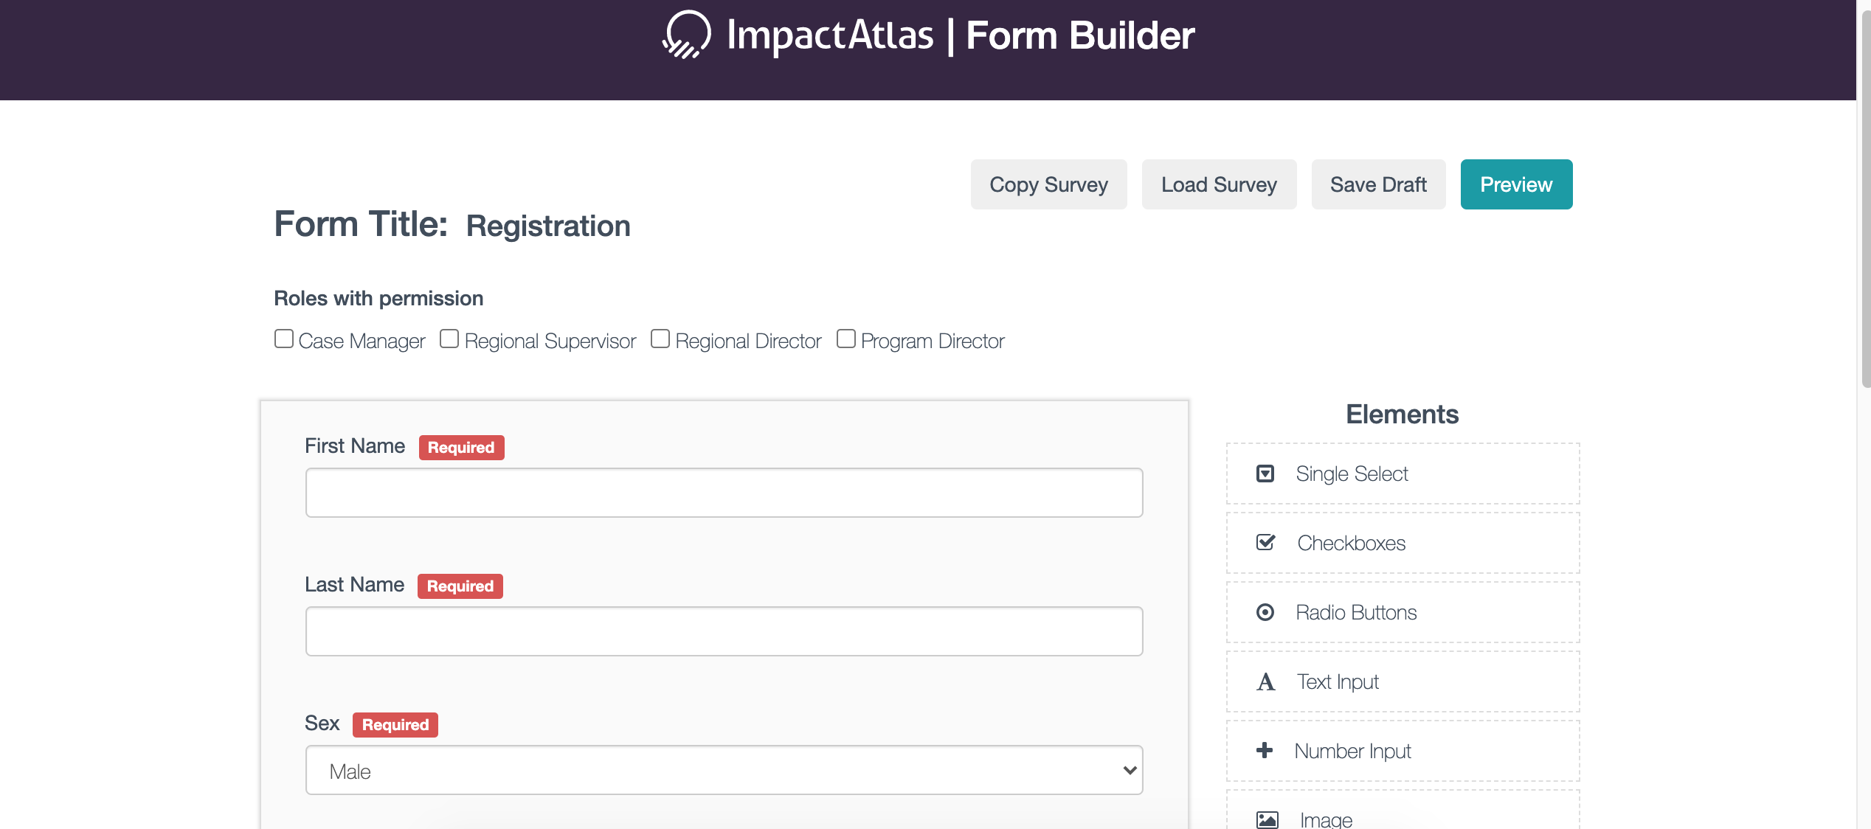Click the Number Input plus icon
Viewport: 1871px width, 829px height.
1265,751
